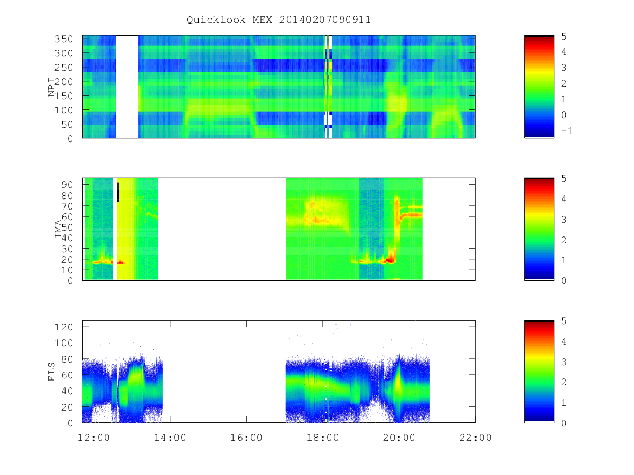The image size is (634, 475).
Task: Click the 20:00 time axis tick label
Action: click(399, 438)
